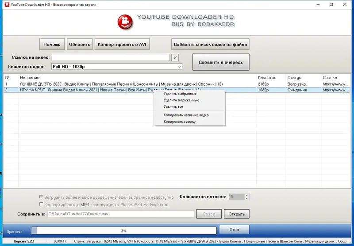Image resolution: width=354 pixels, height=246 pixels.
Task: Click the download progress bar
Action: [x=124, y=231]
